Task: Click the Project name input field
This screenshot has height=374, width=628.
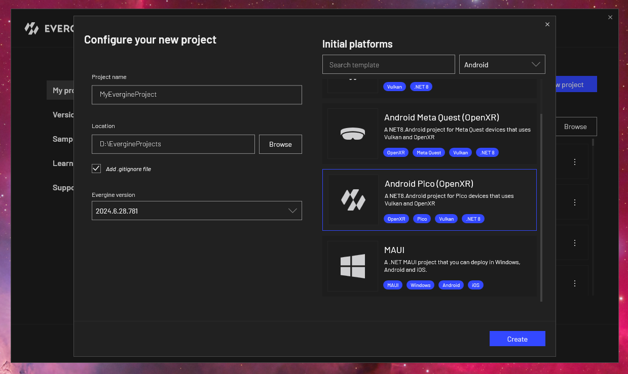Action: (197, 95)
